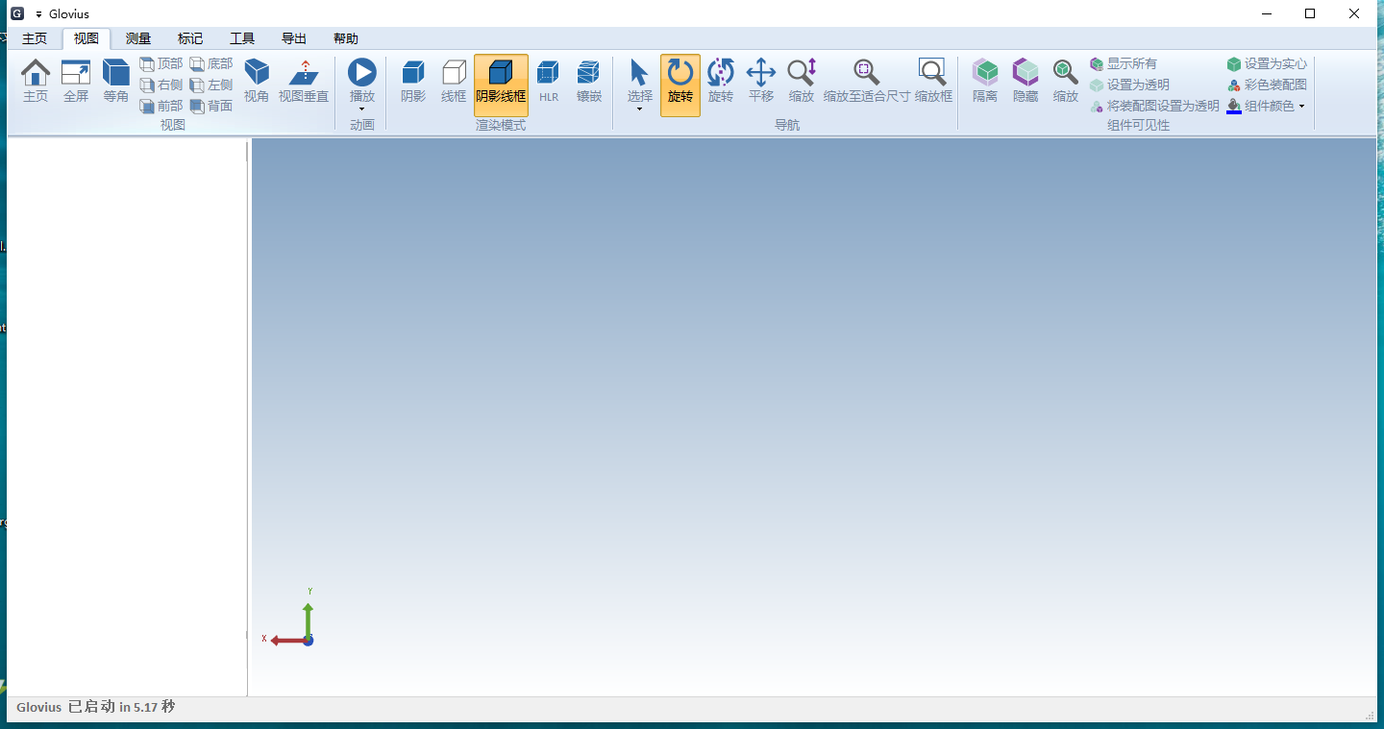The image size is (1384, 729).
Task: Click 缩放 in the component visibility group
Action: pos(1066,81)
